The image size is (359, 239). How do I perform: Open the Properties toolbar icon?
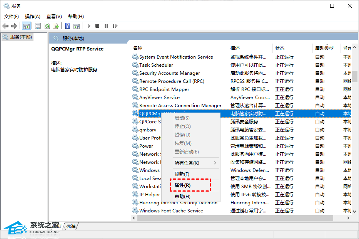click(x=38, y=26)
